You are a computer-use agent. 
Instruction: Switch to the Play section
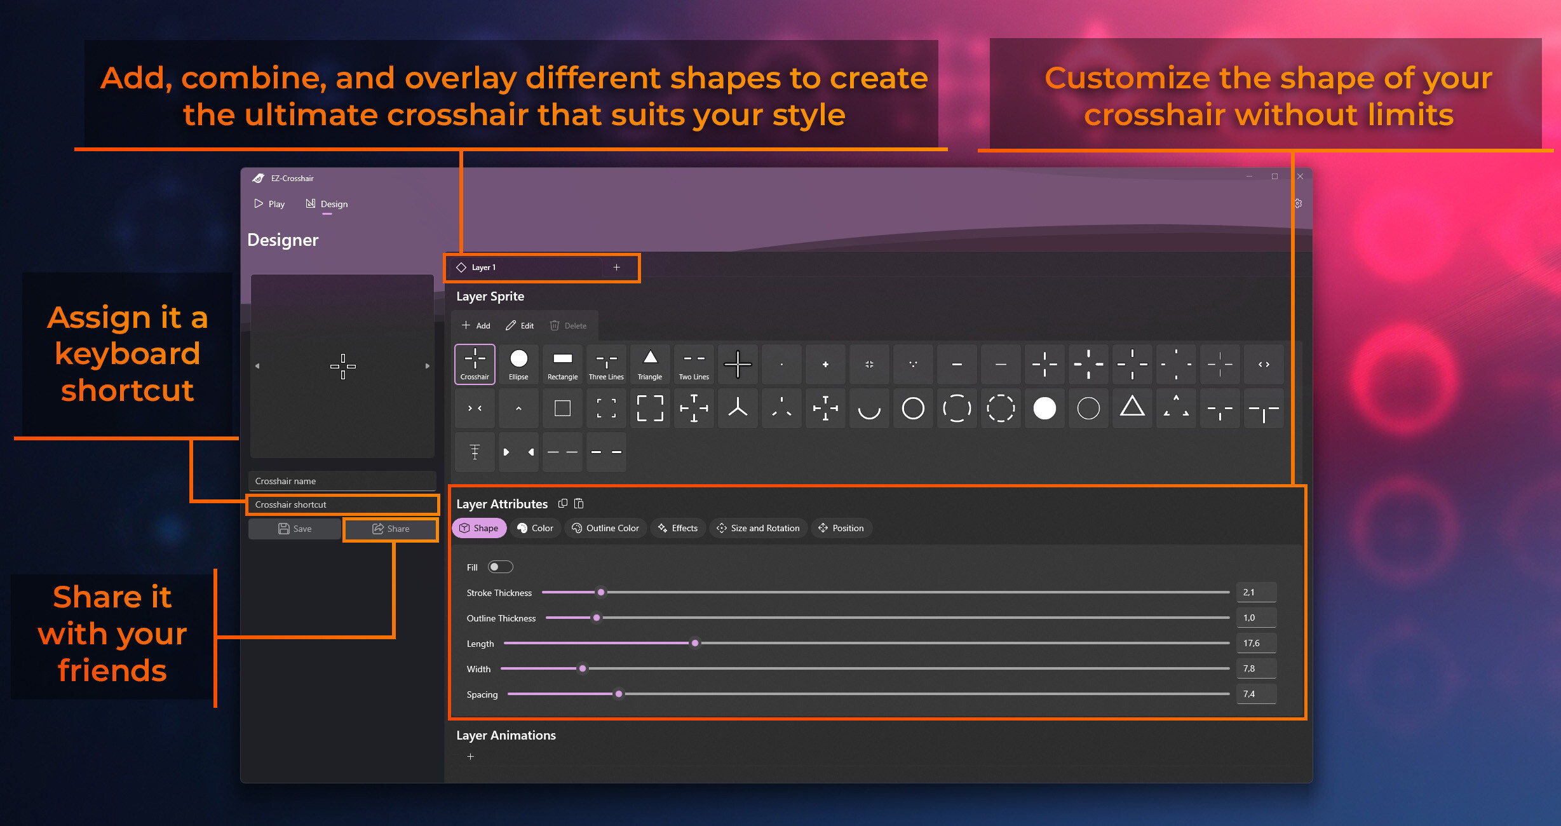(x=269, y=203)
